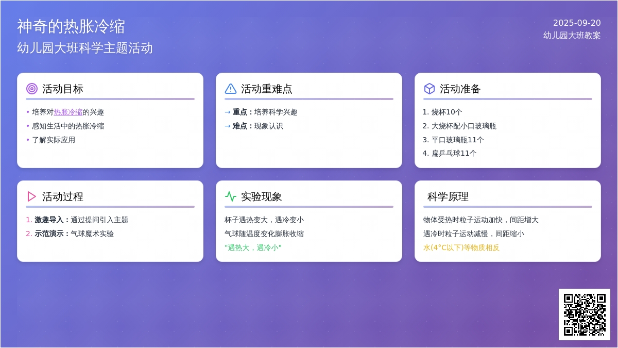The width and height of the screenshot is (618, 348).
Task: Click the target icon beside 活动目标
Action: click(x=32, y=89)
